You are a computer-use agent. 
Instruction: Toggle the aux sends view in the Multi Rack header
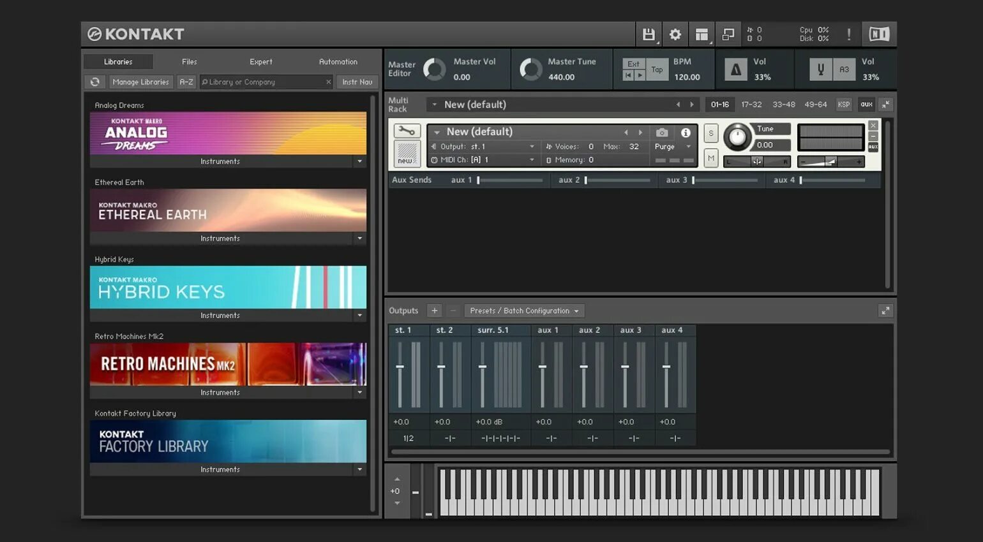click(866, 105)
